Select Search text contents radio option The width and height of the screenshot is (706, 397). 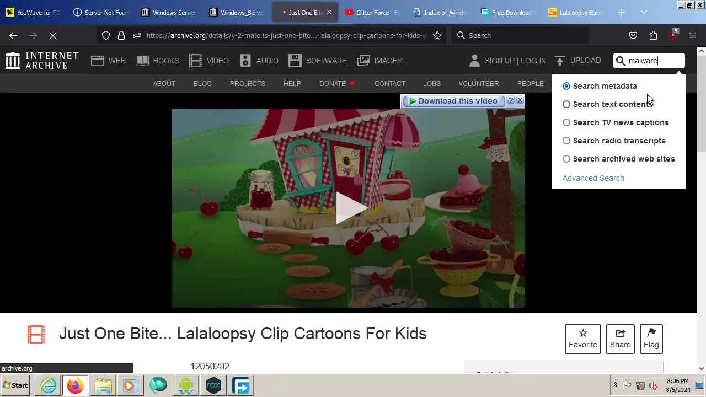point(566,104)
